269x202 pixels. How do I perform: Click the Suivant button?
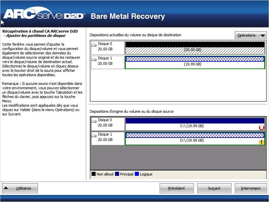(214, 188)
